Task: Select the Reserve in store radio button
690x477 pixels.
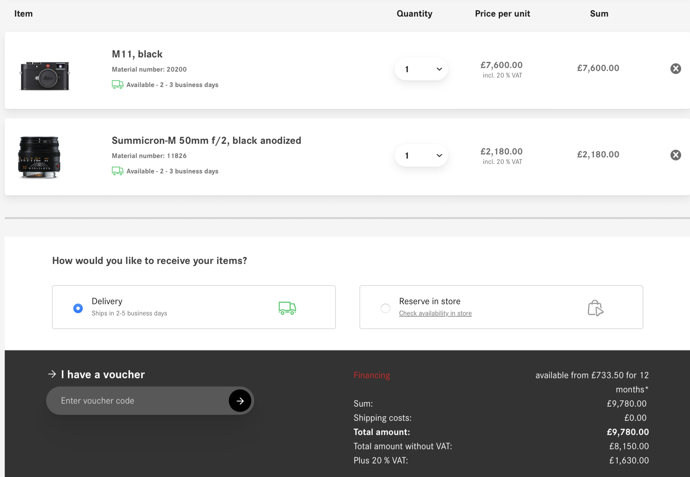Action: point(385,308)
